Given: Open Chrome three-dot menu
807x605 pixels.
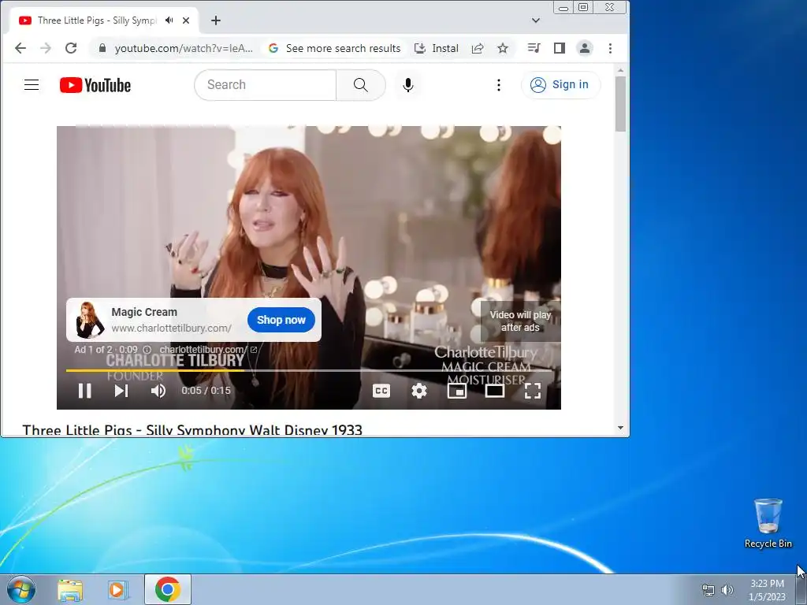Looking at the screenshot, I should (611, 48).
